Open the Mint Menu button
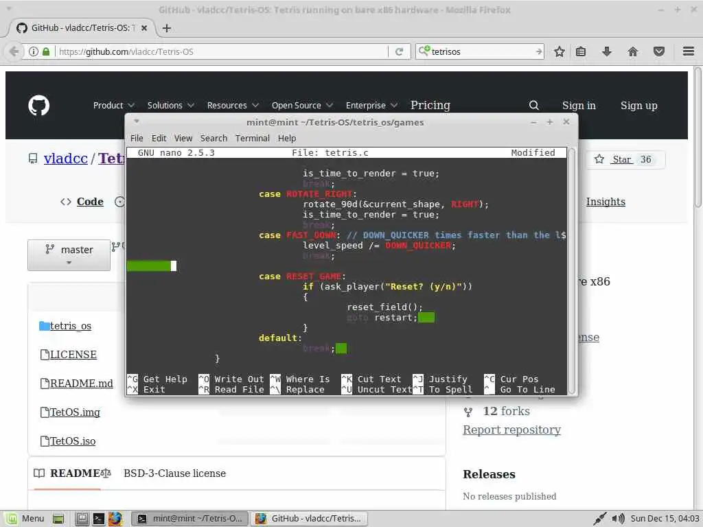The image size is (703, 527). click(25, 519)
